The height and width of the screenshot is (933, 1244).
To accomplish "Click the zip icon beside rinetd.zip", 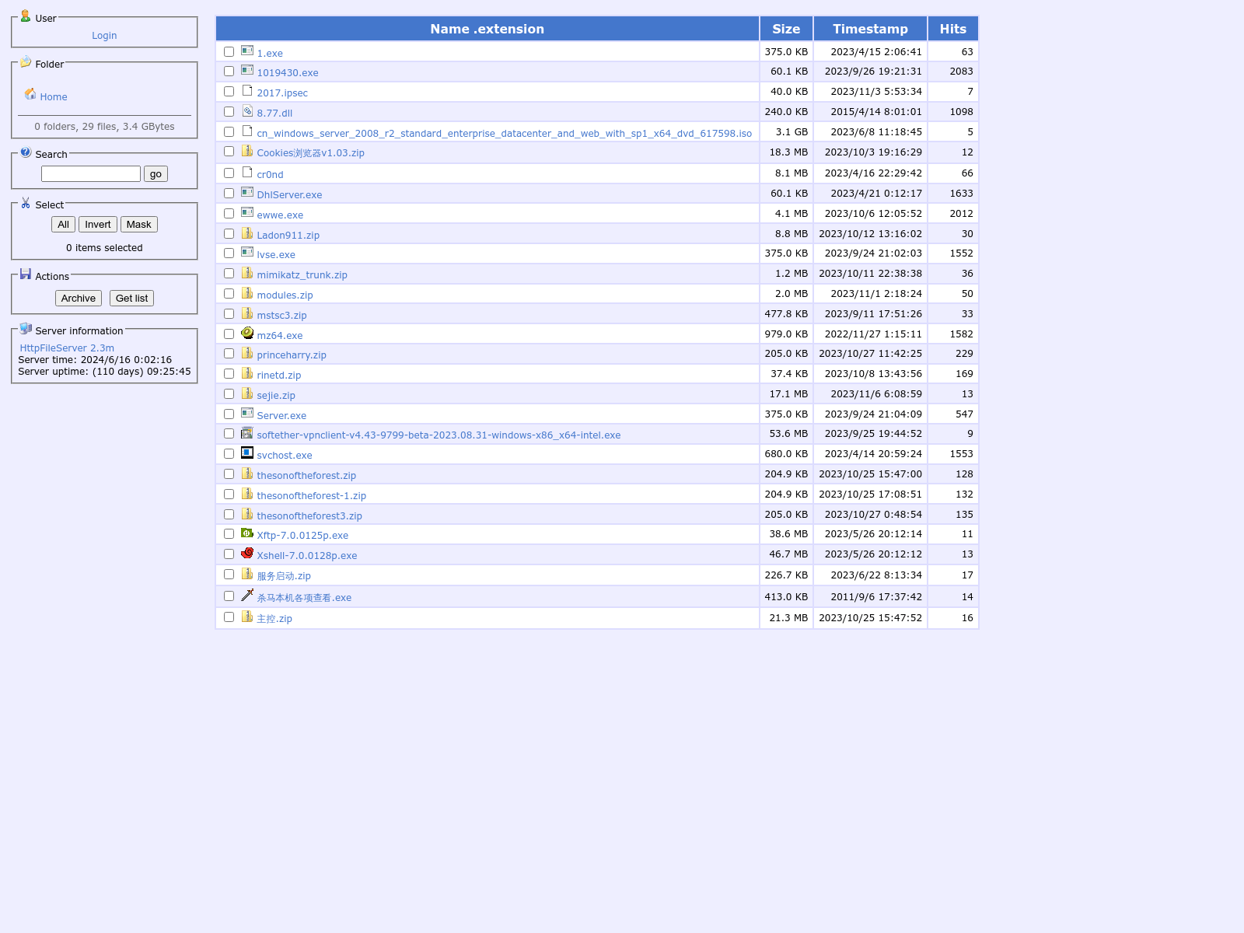I will [x=247, y=372].
